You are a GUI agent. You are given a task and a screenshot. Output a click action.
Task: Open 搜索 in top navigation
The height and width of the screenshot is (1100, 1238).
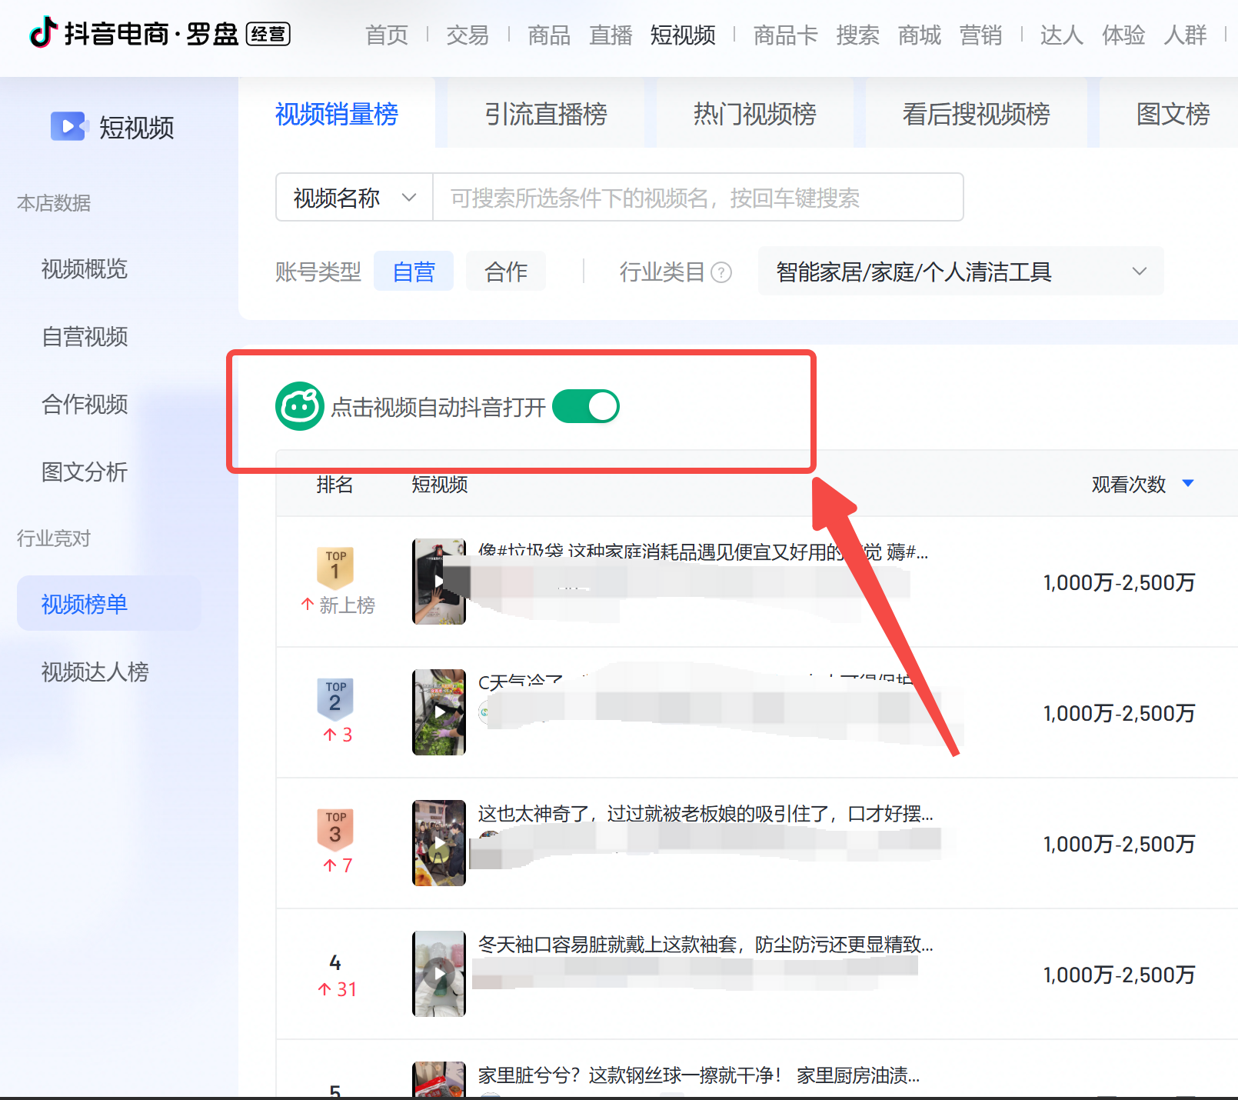[x=858, y=35]
